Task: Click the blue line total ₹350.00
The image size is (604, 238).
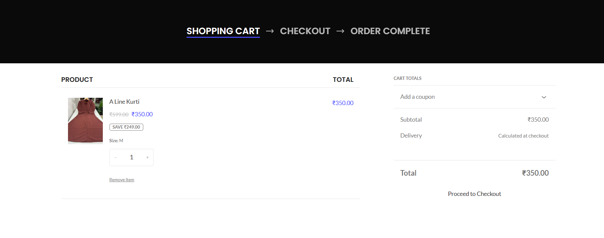Action: click(x=343, y=103)
